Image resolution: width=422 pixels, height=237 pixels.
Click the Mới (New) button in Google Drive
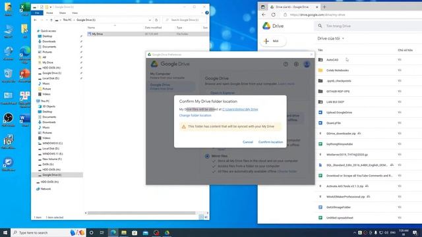tap(273, 41)
